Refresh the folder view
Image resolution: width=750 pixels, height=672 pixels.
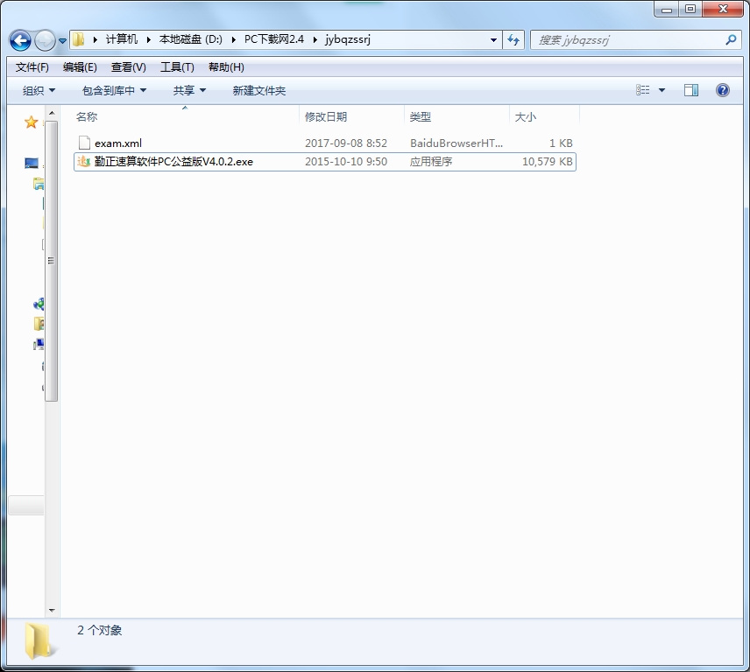(513, 40)
